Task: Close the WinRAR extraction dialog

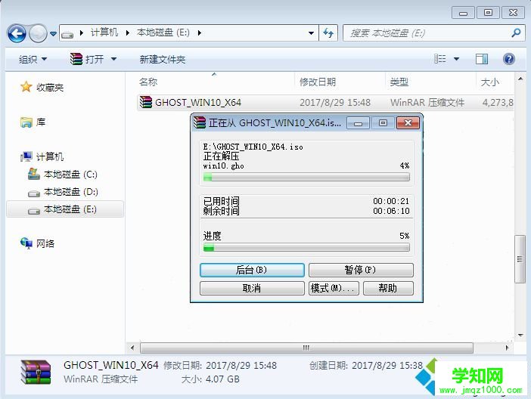Action: pos(408,123)
